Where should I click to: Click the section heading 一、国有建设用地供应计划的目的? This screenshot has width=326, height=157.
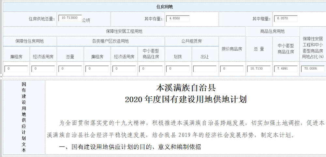(x=130, y=147)
